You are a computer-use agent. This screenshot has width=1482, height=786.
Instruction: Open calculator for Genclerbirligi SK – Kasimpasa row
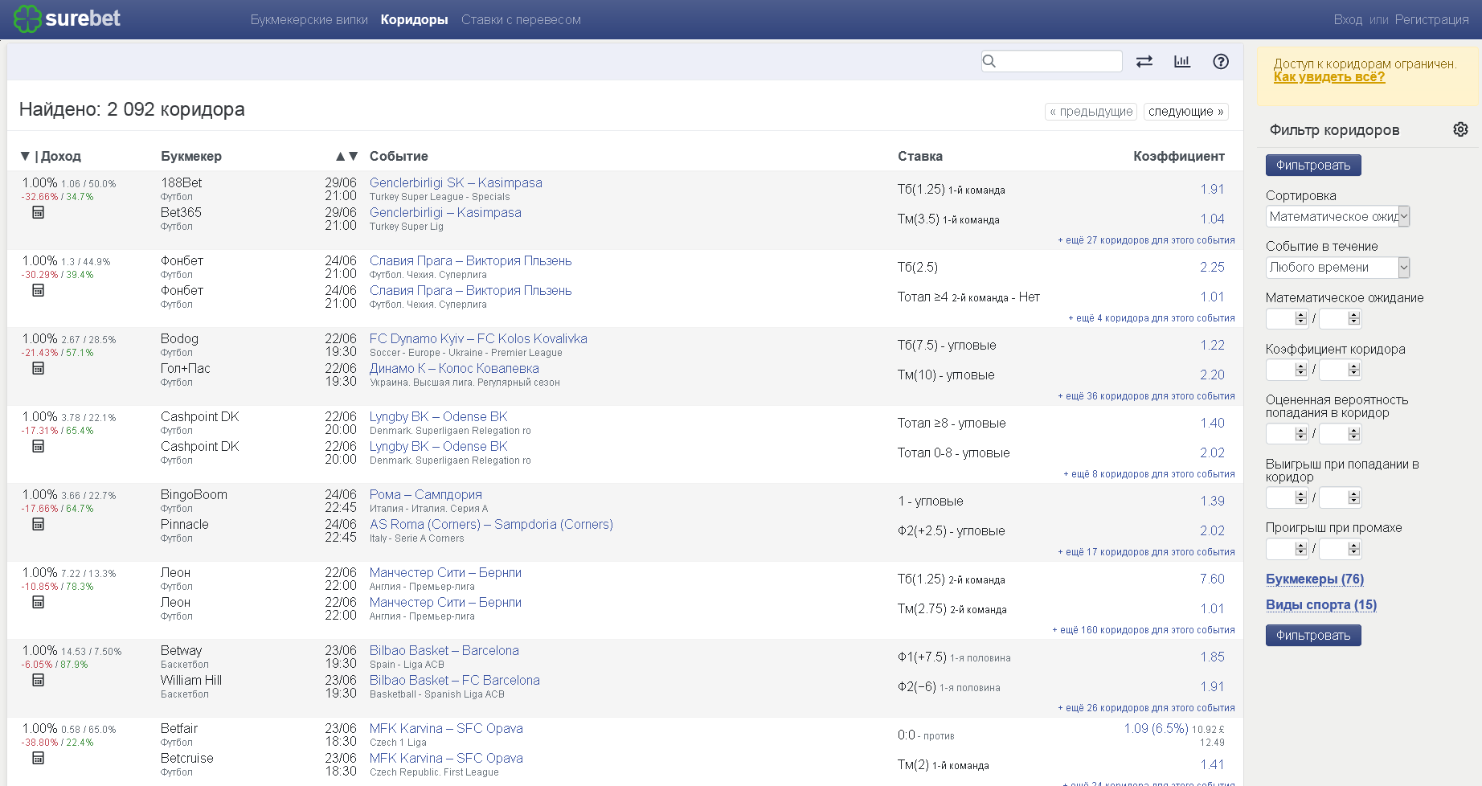point(38,212)
